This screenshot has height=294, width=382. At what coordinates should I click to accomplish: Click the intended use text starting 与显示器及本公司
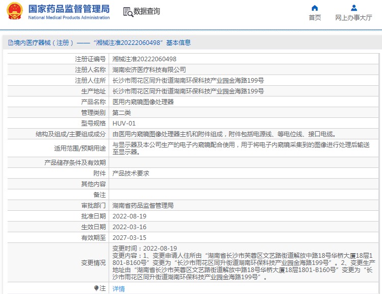[x=241, y=148]
